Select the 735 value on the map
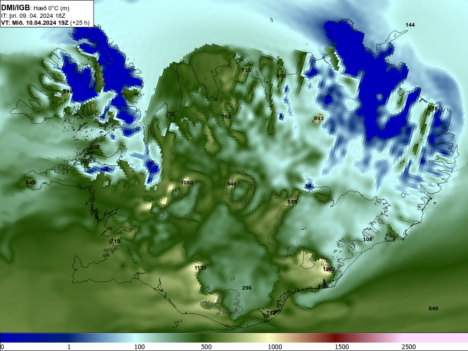The width and height of the screenshot is (468, 351). 246,70
